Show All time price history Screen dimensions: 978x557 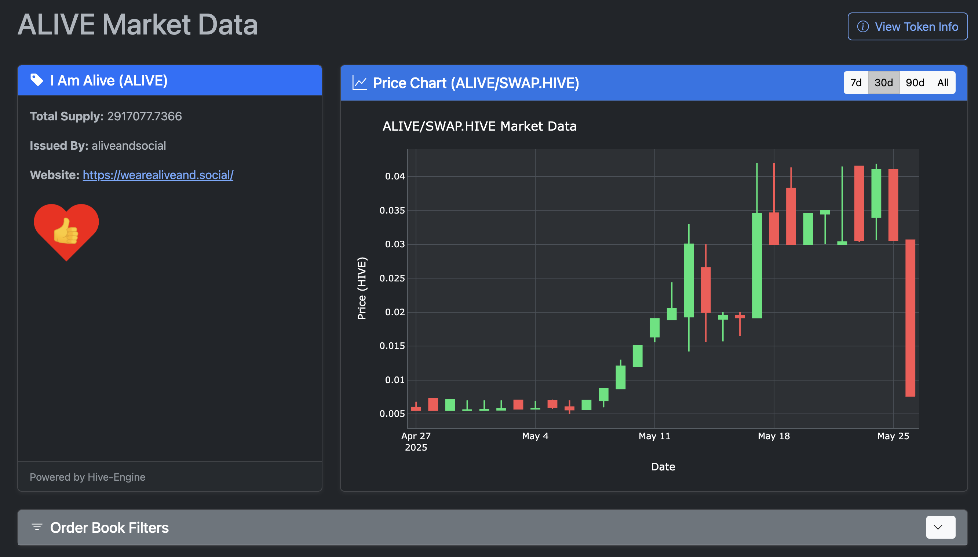(x=943, y=83)
